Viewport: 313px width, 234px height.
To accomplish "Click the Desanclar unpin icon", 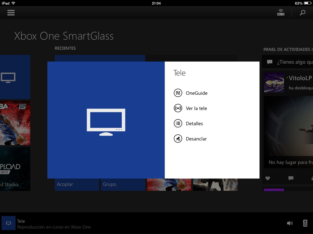I will point(178,139).
